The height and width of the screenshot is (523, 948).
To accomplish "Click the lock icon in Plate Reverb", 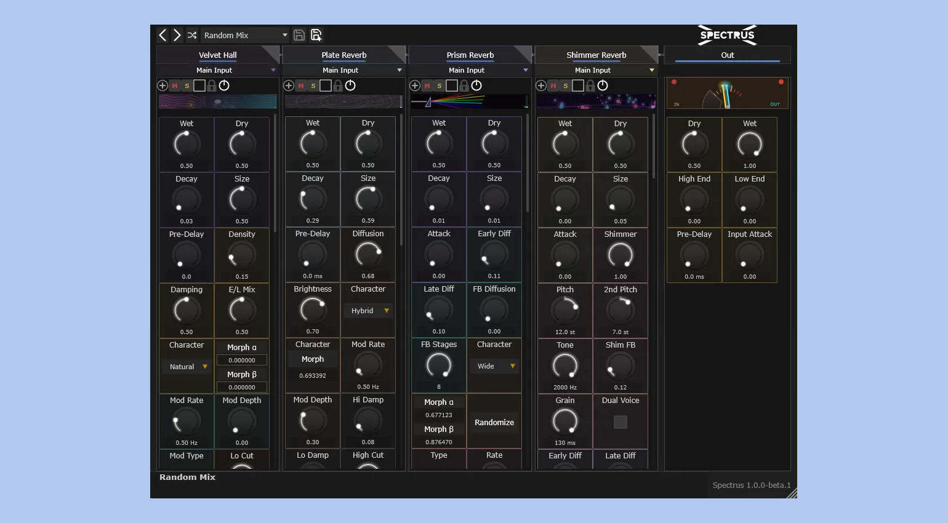I will 338,86.
